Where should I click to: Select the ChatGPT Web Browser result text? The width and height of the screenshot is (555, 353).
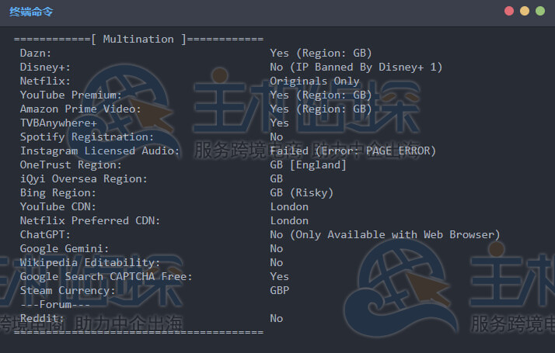(x=385, y=234)
